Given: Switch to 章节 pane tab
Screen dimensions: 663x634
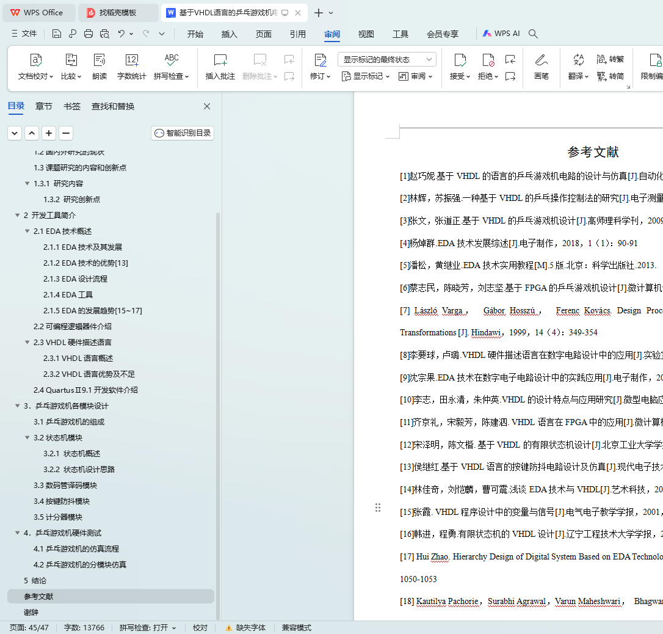Looking at the screenshot, I should pos(43,106).
